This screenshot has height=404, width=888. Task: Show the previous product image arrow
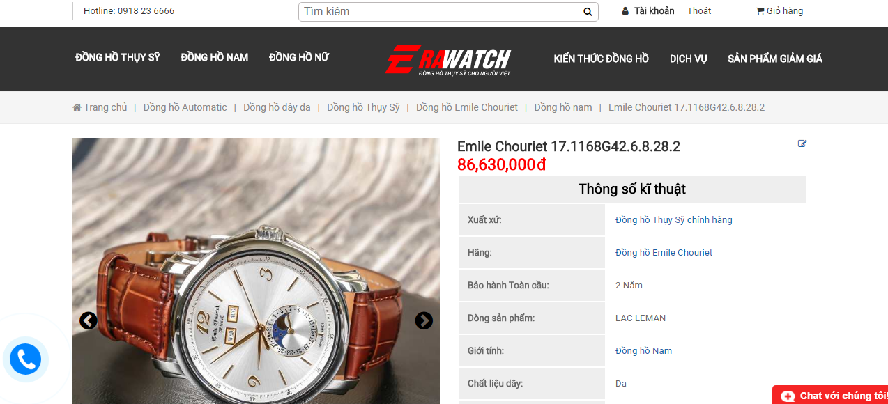89,320
